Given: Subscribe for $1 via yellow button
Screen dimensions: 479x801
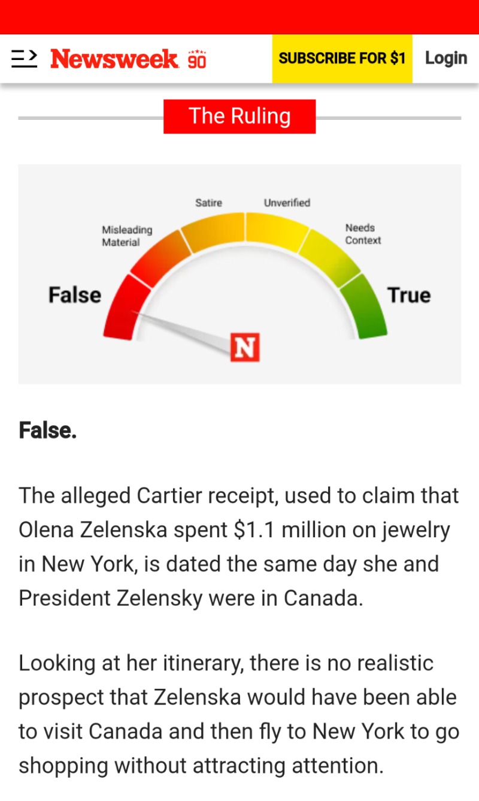Looking at the screenshot, I should [x=342, y=58].
